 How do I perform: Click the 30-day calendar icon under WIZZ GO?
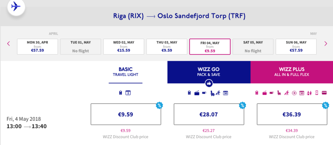point(225,93)
